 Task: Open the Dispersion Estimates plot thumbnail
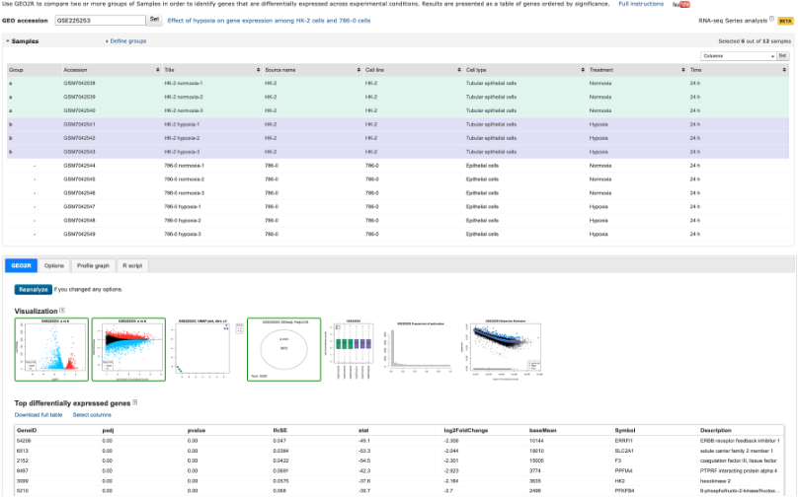click(504, 350)
